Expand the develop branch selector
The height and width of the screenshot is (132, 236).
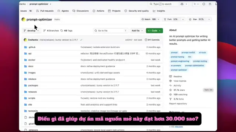pos(31,31)
